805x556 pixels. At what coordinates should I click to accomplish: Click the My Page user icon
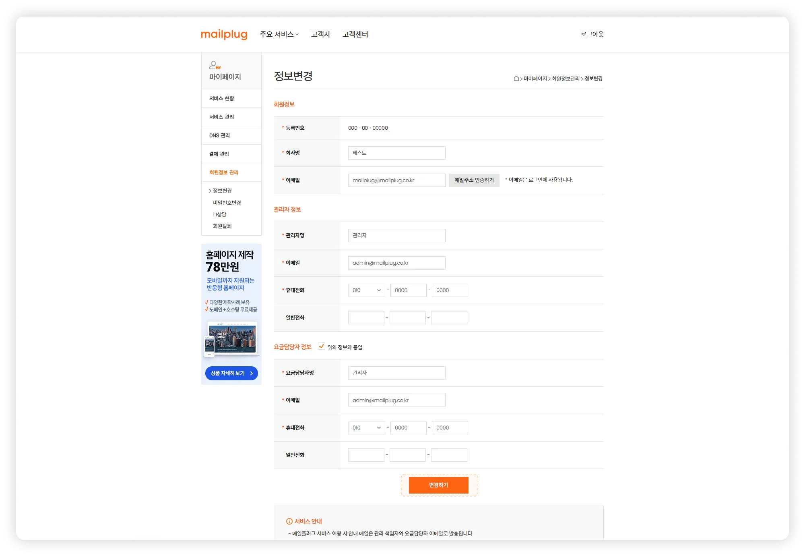215,65
